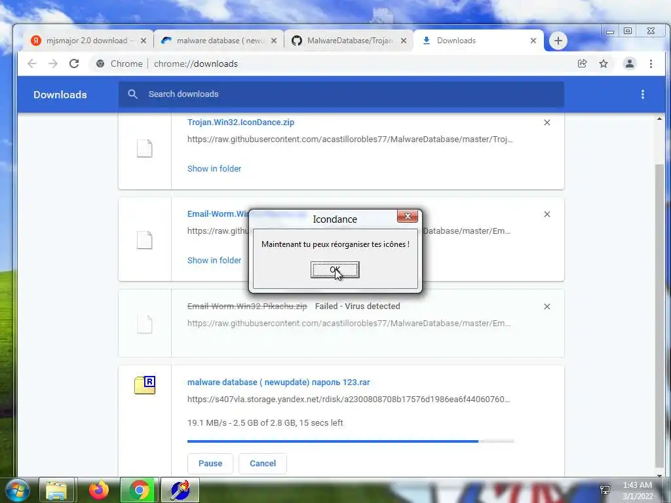This screenshot has height=503, width=671.
Task: Click the Email-Worm.Win32.Pikachu.zip source URL
Action: coord(349,324)
